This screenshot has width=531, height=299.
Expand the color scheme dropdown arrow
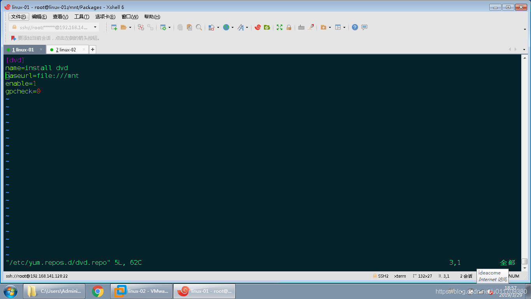click(218, 27)
